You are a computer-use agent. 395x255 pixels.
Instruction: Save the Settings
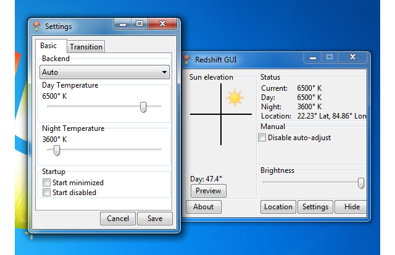tap(155, 218)
